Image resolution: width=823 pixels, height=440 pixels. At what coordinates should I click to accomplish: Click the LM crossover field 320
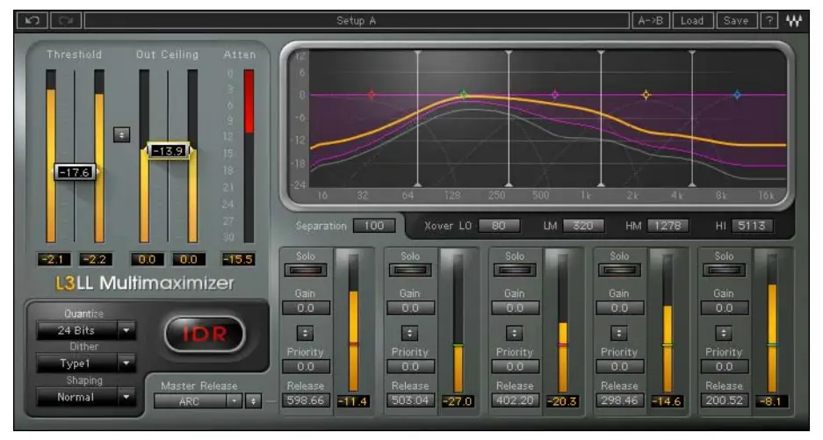(583, 226)
